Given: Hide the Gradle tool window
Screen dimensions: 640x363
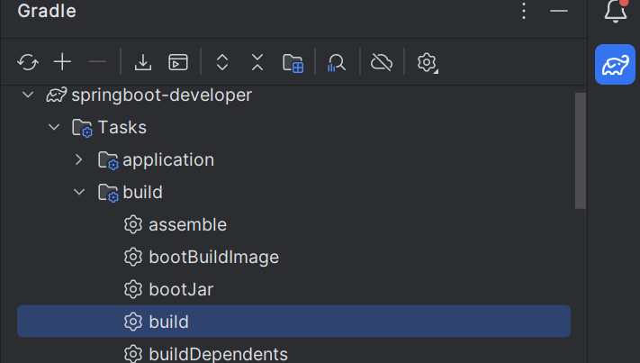Looking at the screenshot, I should tap(559, 11).
